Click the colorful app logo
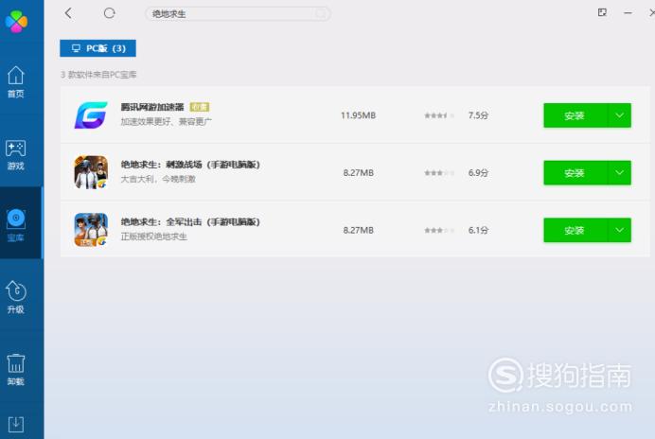 16,21
